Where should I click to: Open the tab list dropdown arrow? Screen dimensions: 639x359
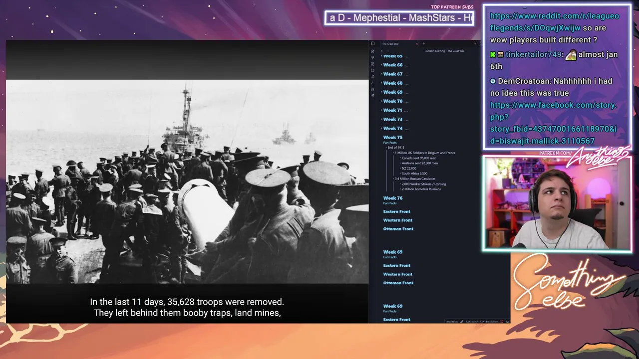(475, 44)
